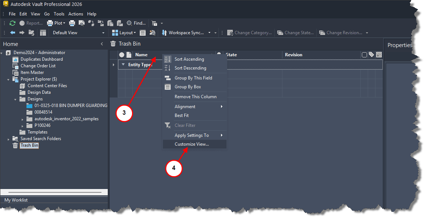Click the file type column header icon

[129, 55]
